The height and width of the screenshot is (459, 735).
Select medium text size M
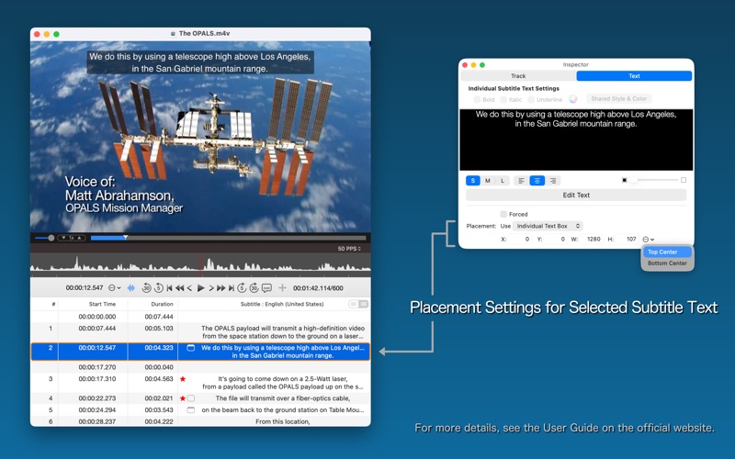coord(488,181)
